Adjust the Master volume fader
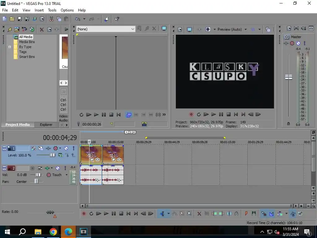317x238 pixels. click(x=289, y=77)
